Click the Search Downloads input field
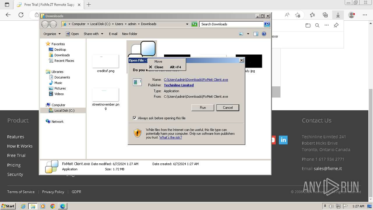 232,24
